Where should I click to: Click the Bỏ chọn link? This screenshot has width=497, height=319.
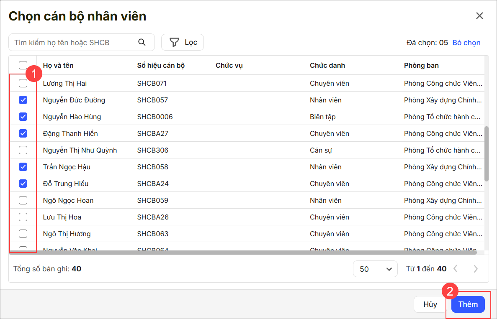[x=466, y=43]
